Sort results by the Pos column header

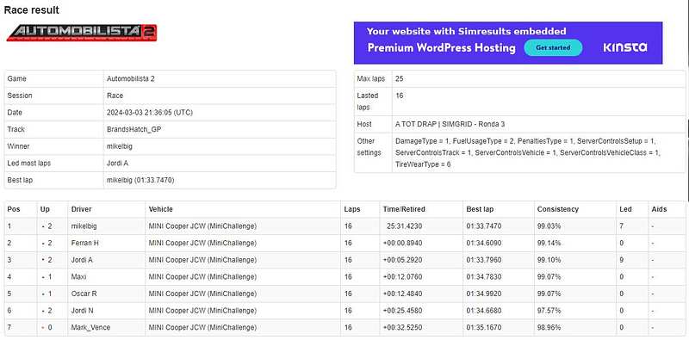14,209
